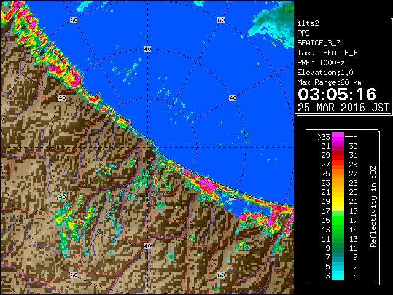Viewport: 393px width, 295px height.
Task: Click the '40' range label directly north of center
Action: click(147, 49)
